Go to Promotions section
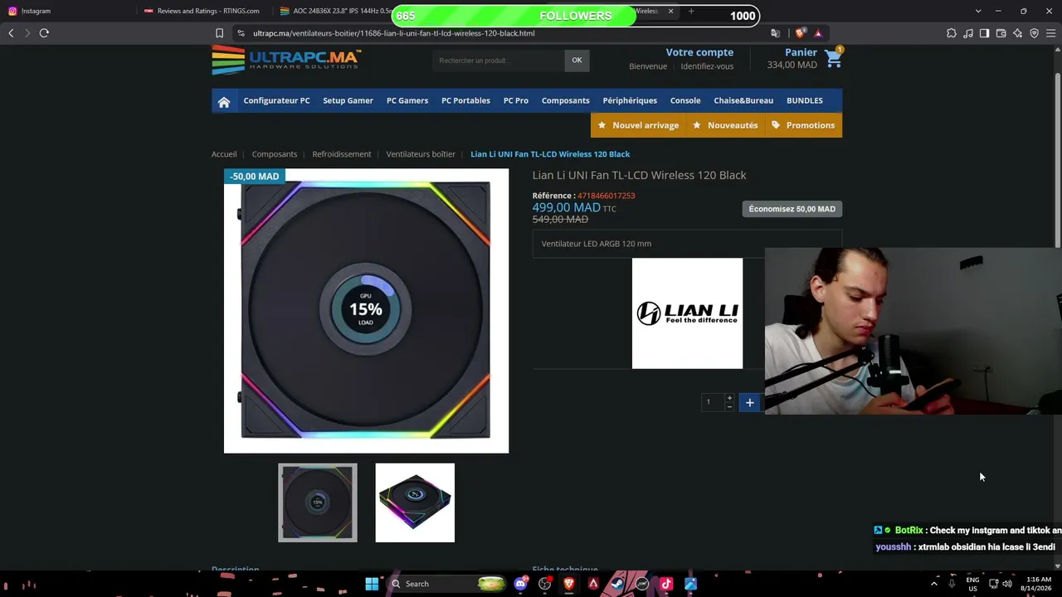This screenshot has height=597, width=1062. [803, 125]
